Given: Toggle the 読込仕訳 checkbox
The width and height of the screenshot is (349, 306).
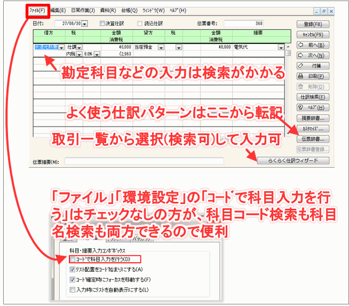Looking at the screenshot, I should (140, 23).
